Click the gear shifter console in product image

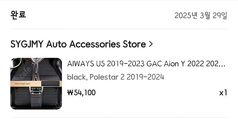pos(36,72)
